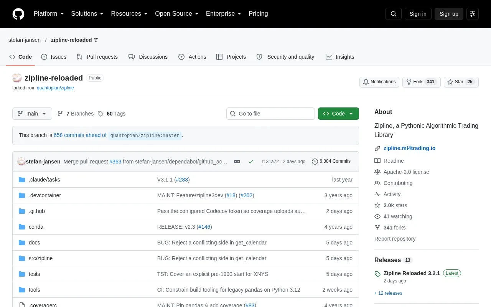The width and height of the screenshot is (491, 307).
Task: Click the Sign up button
Action: [x=449, y=14]
